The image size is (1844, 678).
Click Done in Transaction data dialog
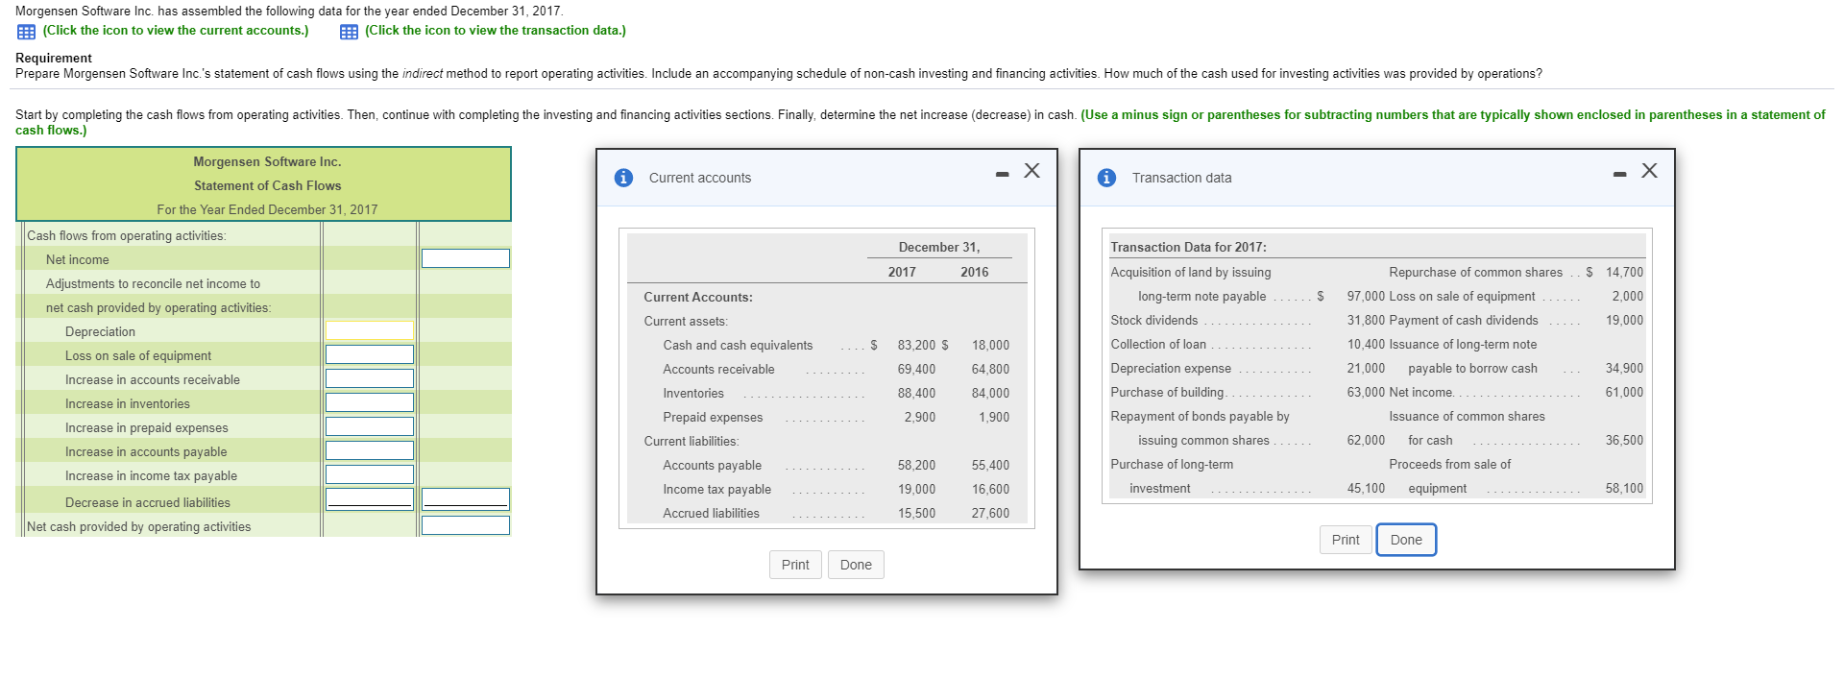pyautogui.click(x=1406, y=540)
